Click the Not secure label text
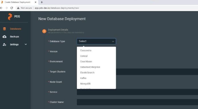The width and height of the screenshot is (198, 109). click(x=26, y=8)
